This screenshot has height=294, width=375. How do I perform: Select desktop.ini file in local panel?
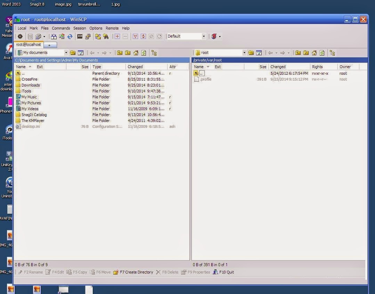point(31,126)
